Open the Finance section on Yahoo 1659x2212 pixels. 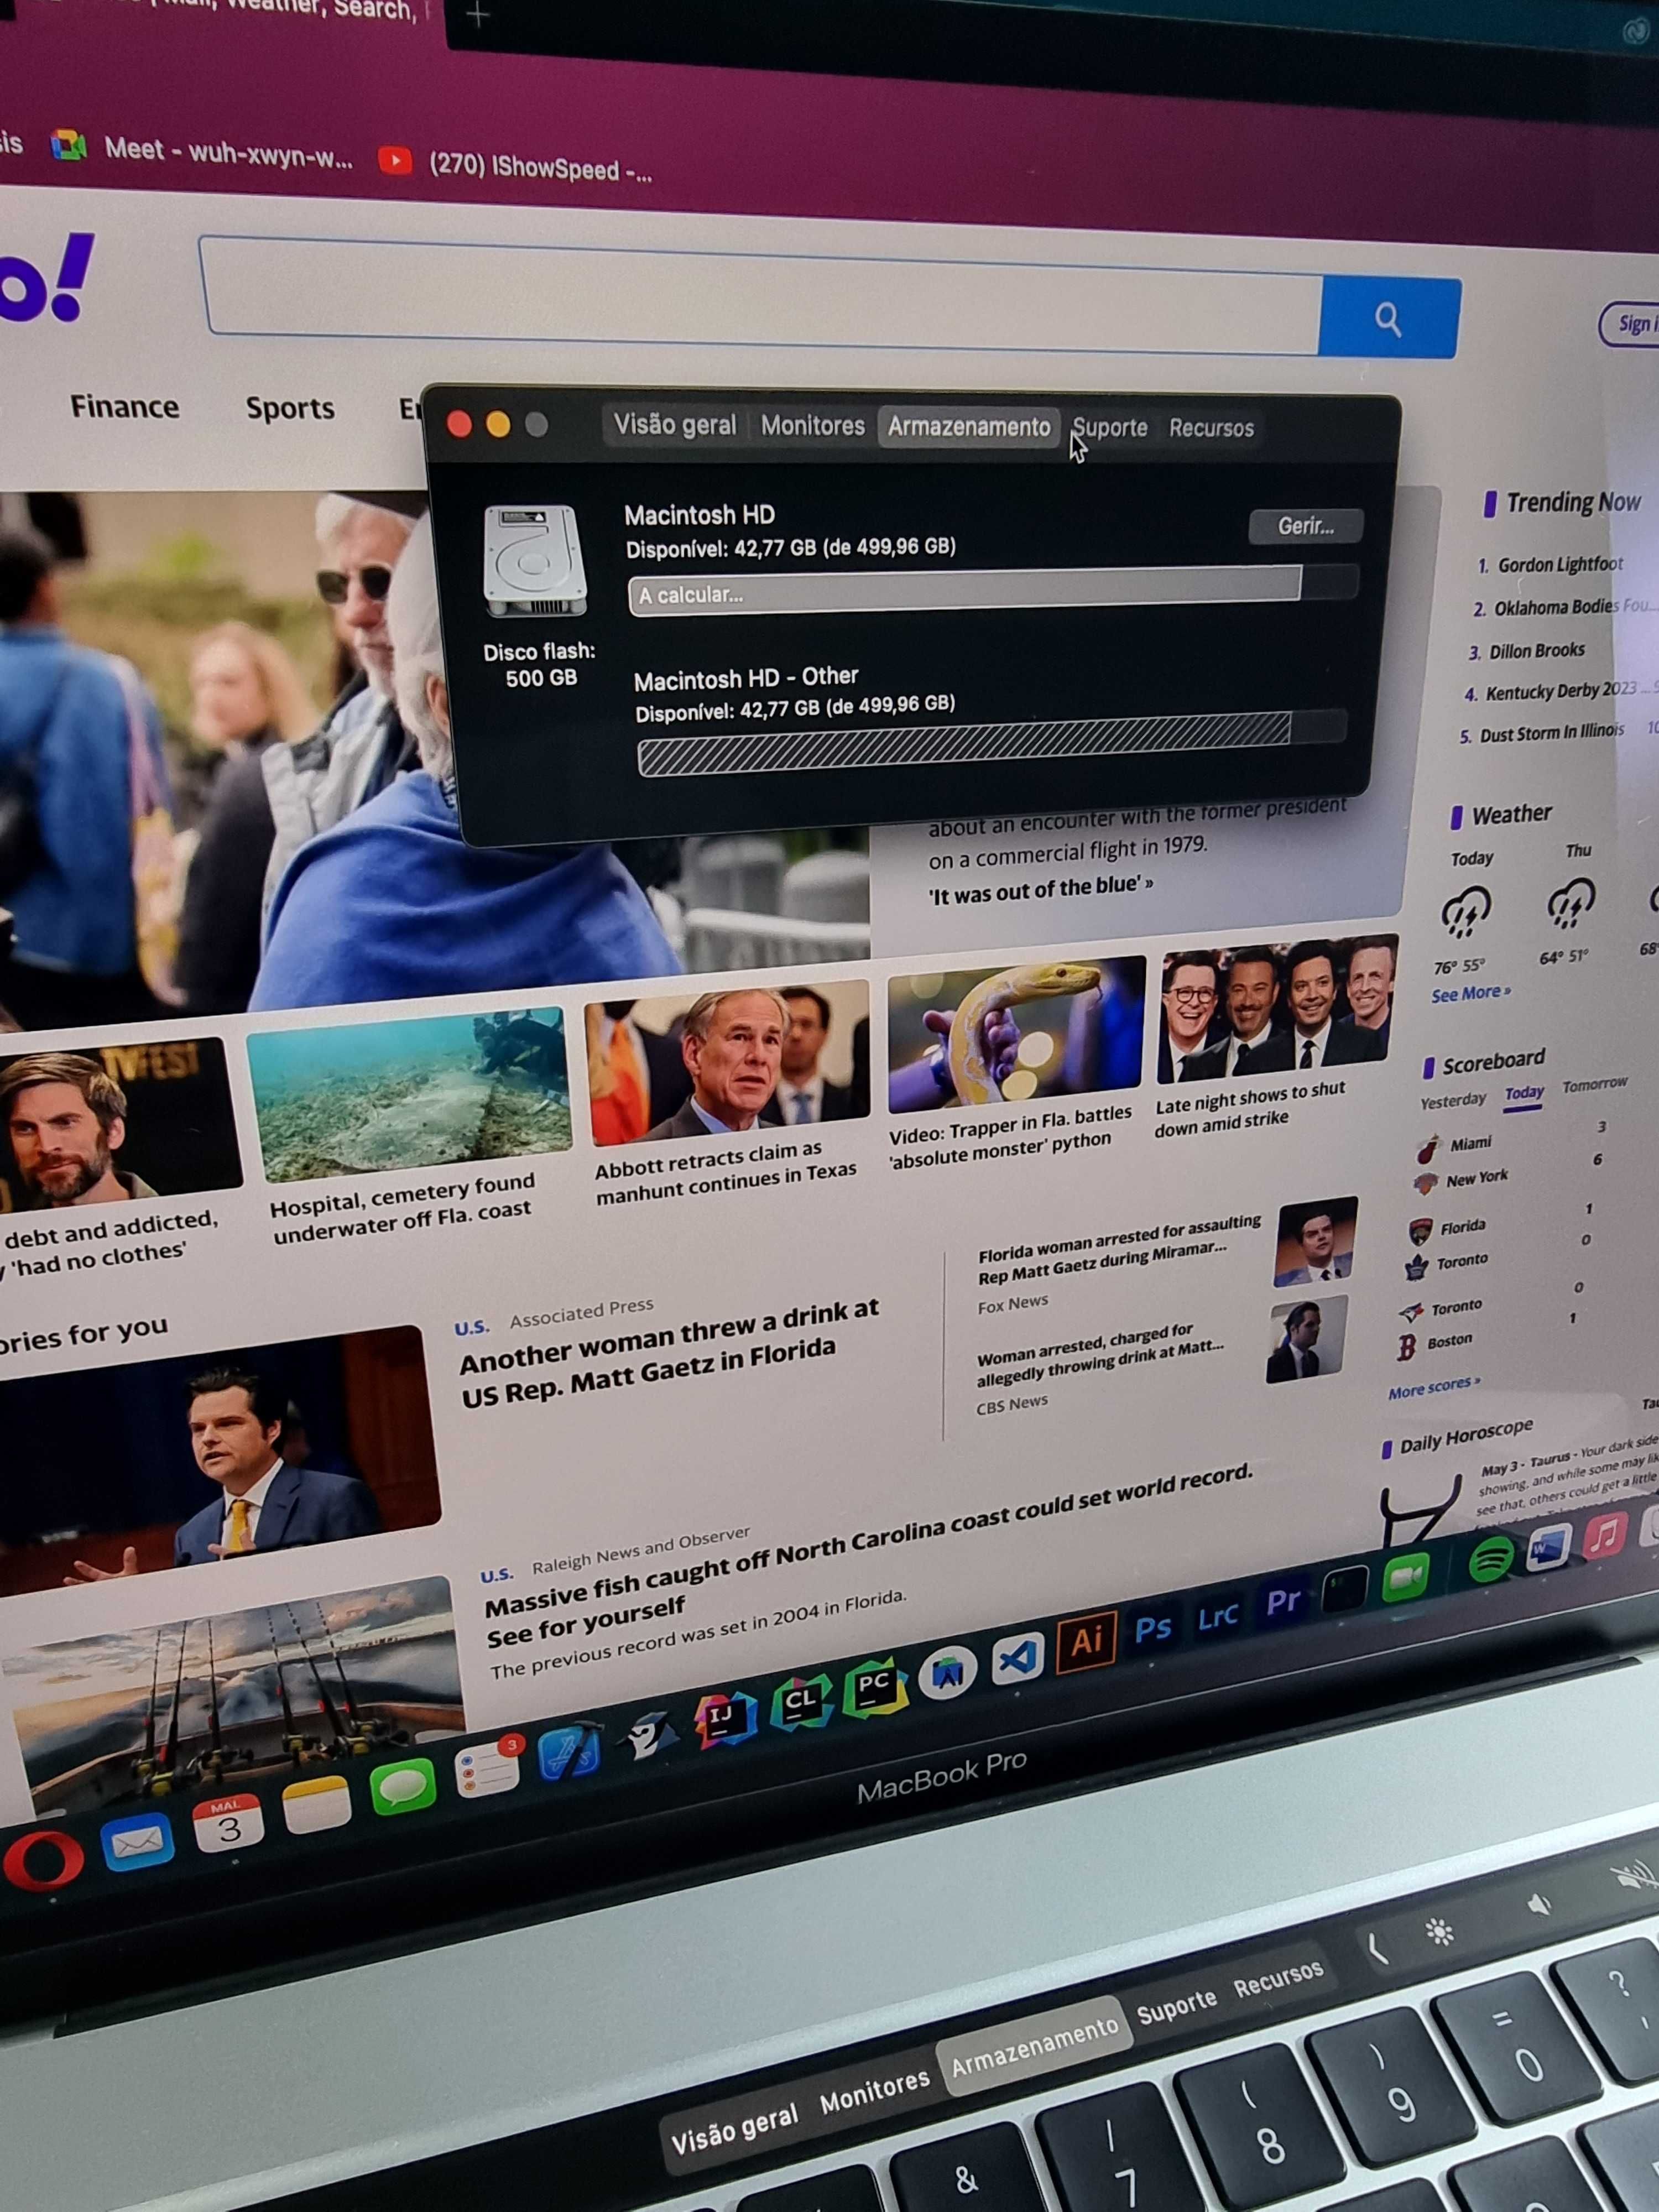(x=125, y=407)
